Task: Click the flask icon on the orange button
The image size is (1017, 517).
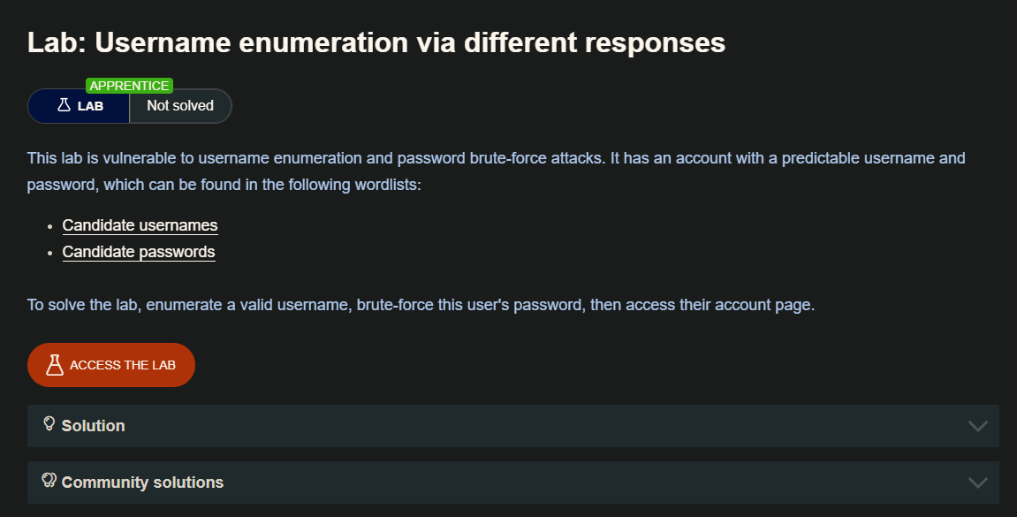Action: click(x=55, y=365)
